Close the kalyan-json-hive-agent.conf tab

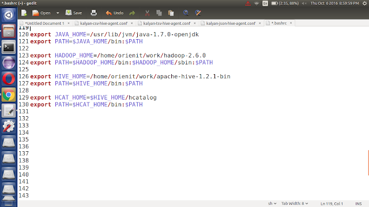[260, 23]
